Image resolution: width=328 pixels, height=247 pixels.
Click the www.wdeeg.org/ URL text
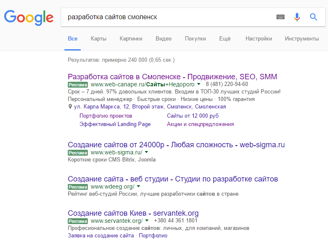[113, 187]
